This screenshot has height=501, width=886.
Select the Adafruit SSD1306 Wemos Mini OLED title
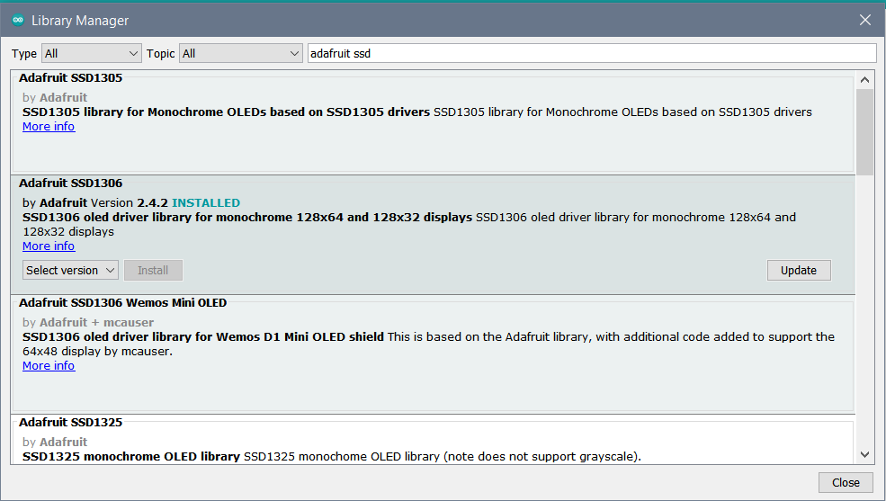pyautogui.click(x=122, y=303)
